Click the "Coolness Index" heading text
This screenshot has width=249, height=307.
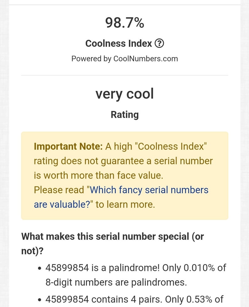point(119,44)
